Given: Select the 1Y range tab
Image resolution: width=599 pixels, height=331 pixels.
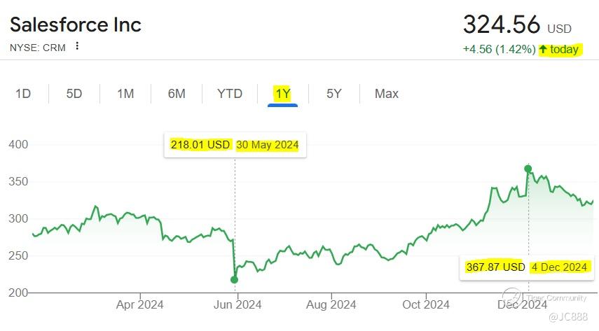Looking at the screenshot, I should coord(282,94).
